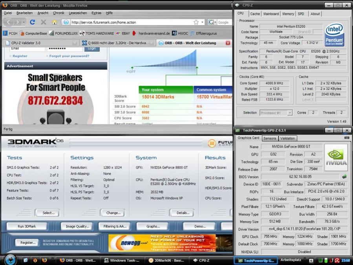Switch to the Q 6600 forum tab
This screenshot has width=353, height=265.
coord(118,43)
